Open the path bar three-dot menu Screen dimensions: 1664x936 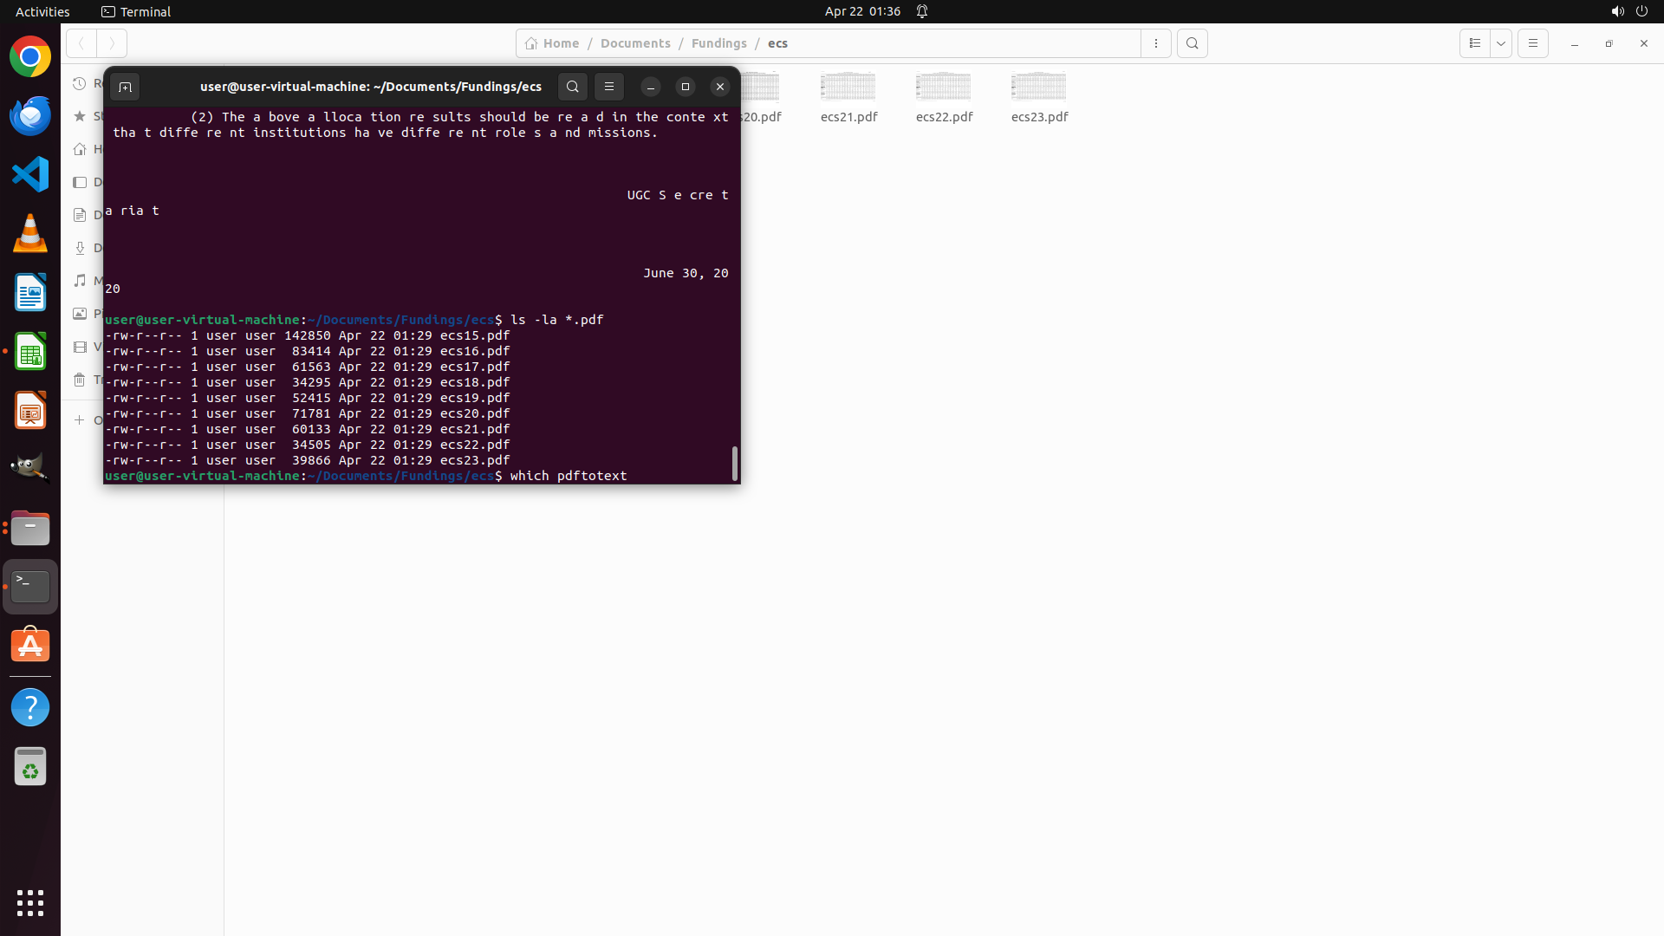pos(1156,43)
